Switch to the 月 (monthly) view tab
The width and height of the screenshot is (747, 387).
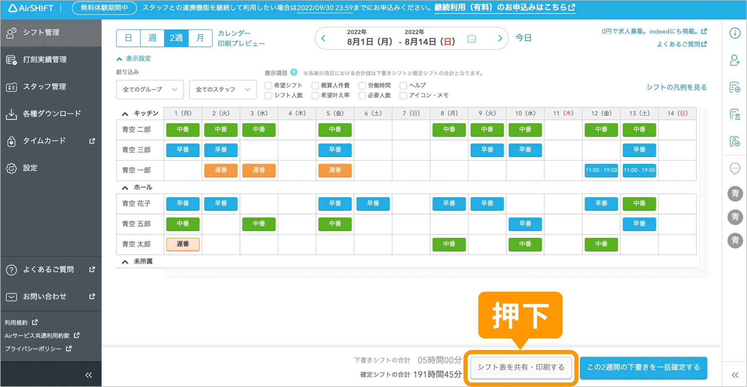(200, 38)
